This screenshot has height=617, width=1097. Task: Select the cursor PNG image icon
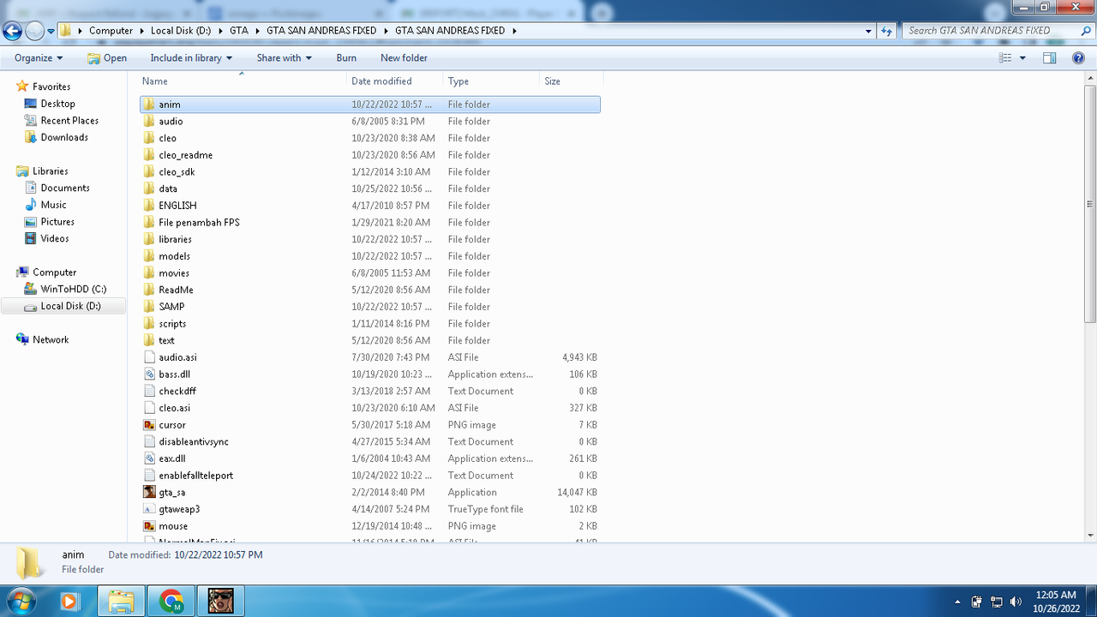149,425
